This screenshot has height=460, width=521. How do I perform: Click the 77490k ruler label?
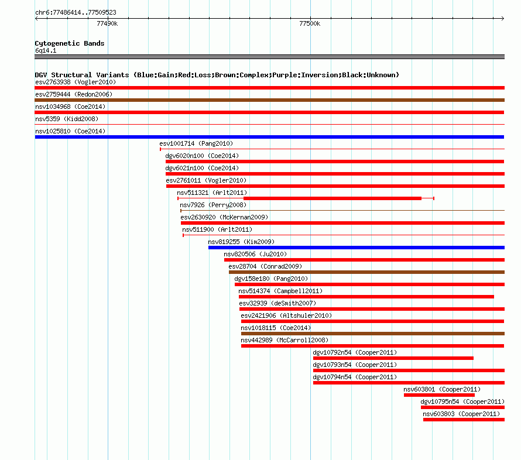point(107,23)
